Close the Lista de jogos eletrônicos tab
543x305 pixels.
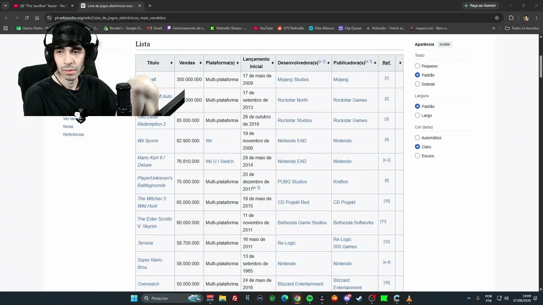point(140,6)
